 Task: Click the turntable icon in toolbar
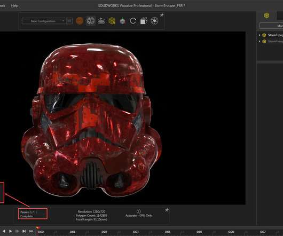coord(101,21)
